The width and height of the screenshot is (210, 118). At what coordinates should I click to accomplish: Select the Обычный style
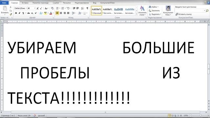[x=96, y=10]
